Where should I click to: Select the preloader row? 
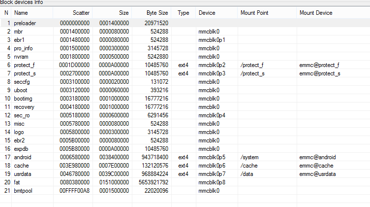tap(185, 23)
